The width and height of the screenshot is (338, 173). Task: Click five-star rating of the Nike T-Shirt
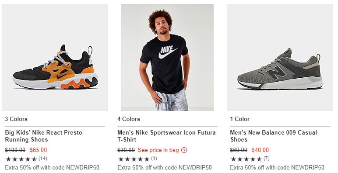(x=134, y=159)
